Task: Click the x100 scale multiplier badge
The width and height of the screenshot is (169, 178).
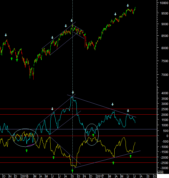Action: 160,173
